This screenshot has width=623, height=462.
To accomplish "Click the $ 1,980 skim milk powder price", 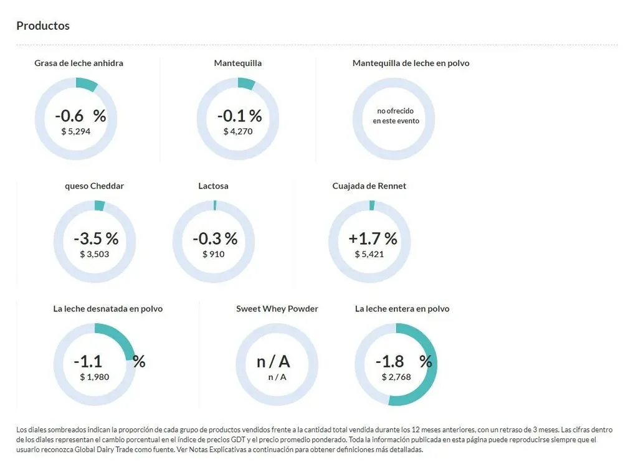I will pyautogui.click(x=95, y=377).
